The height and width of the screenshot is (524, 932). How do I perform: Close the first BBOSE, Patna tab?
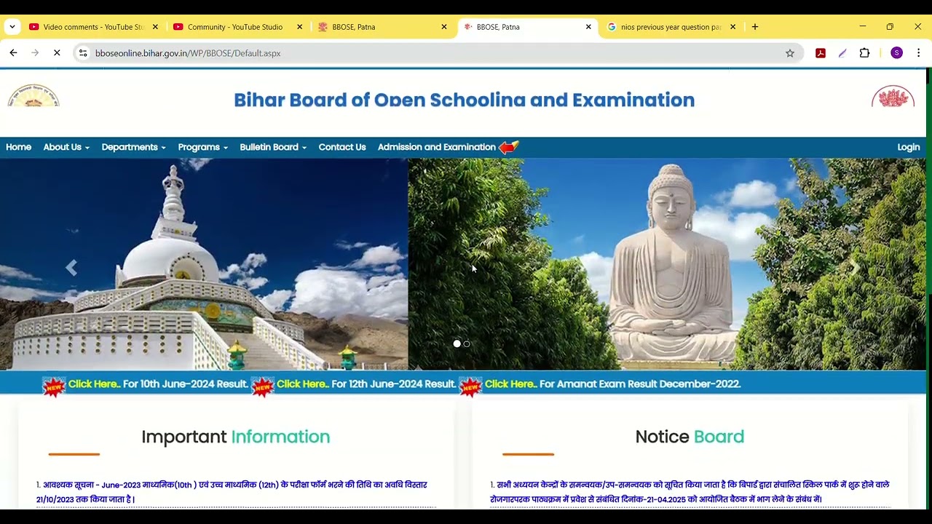(444, 27)
